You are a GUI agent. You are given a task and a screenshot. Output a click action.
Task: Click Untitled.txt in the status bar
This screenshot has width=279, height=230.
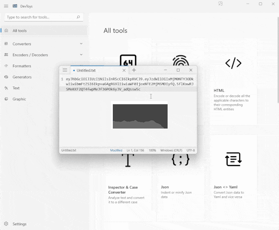(69, 150)
